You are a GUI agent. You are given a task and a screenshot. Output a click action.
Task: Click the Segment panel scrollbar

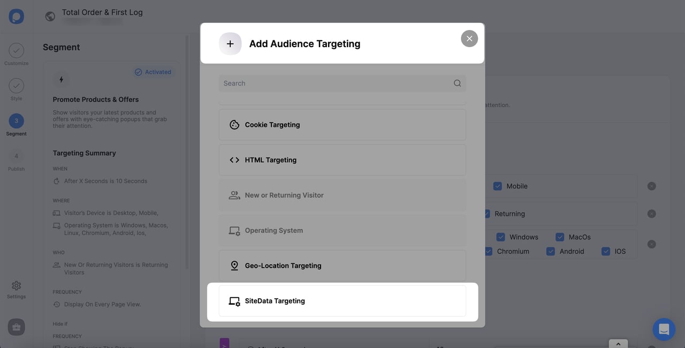(187, 153)
